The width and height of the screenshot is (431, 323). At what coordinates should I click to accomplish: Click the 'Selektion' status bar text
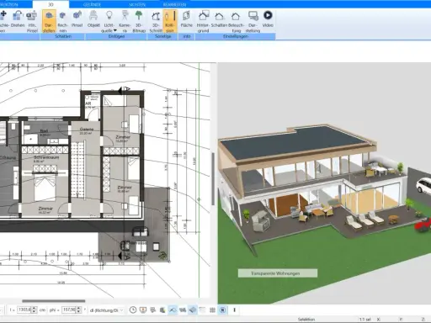pos(306,320)
